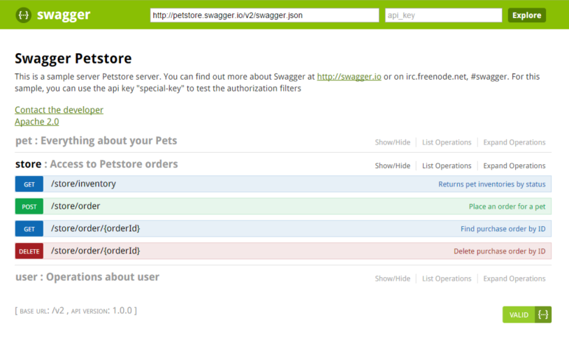569x340 pixels.
Task: Open the http://swagger.io link
Action: 349,77
